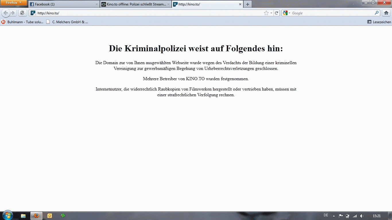Viewport: 392px width, 220px height.
Task: Close the Facebook (1) tab
Action: click(97, 4)
